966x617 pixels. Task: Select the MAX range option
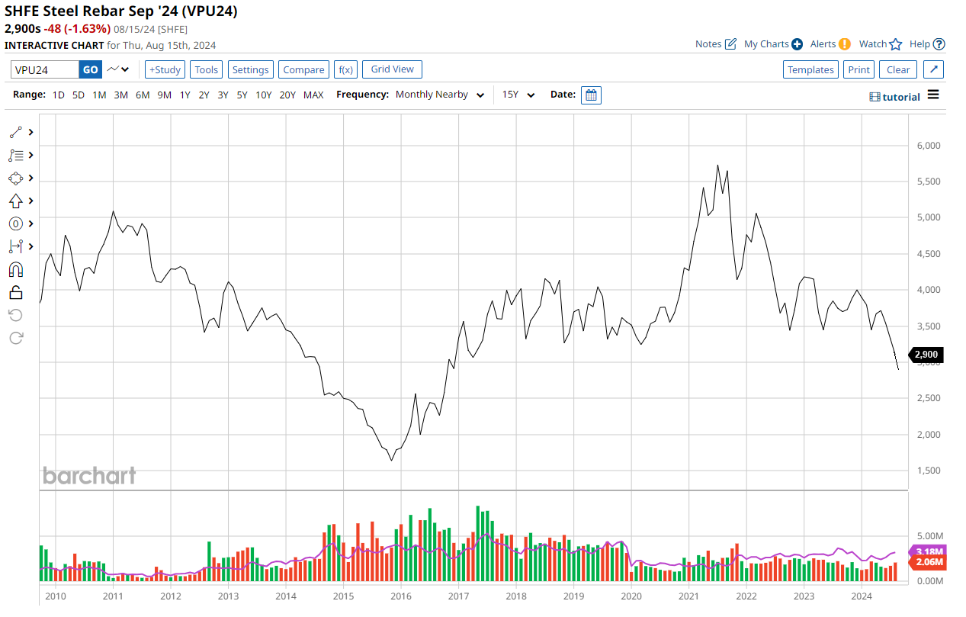[x=313, y=95]
